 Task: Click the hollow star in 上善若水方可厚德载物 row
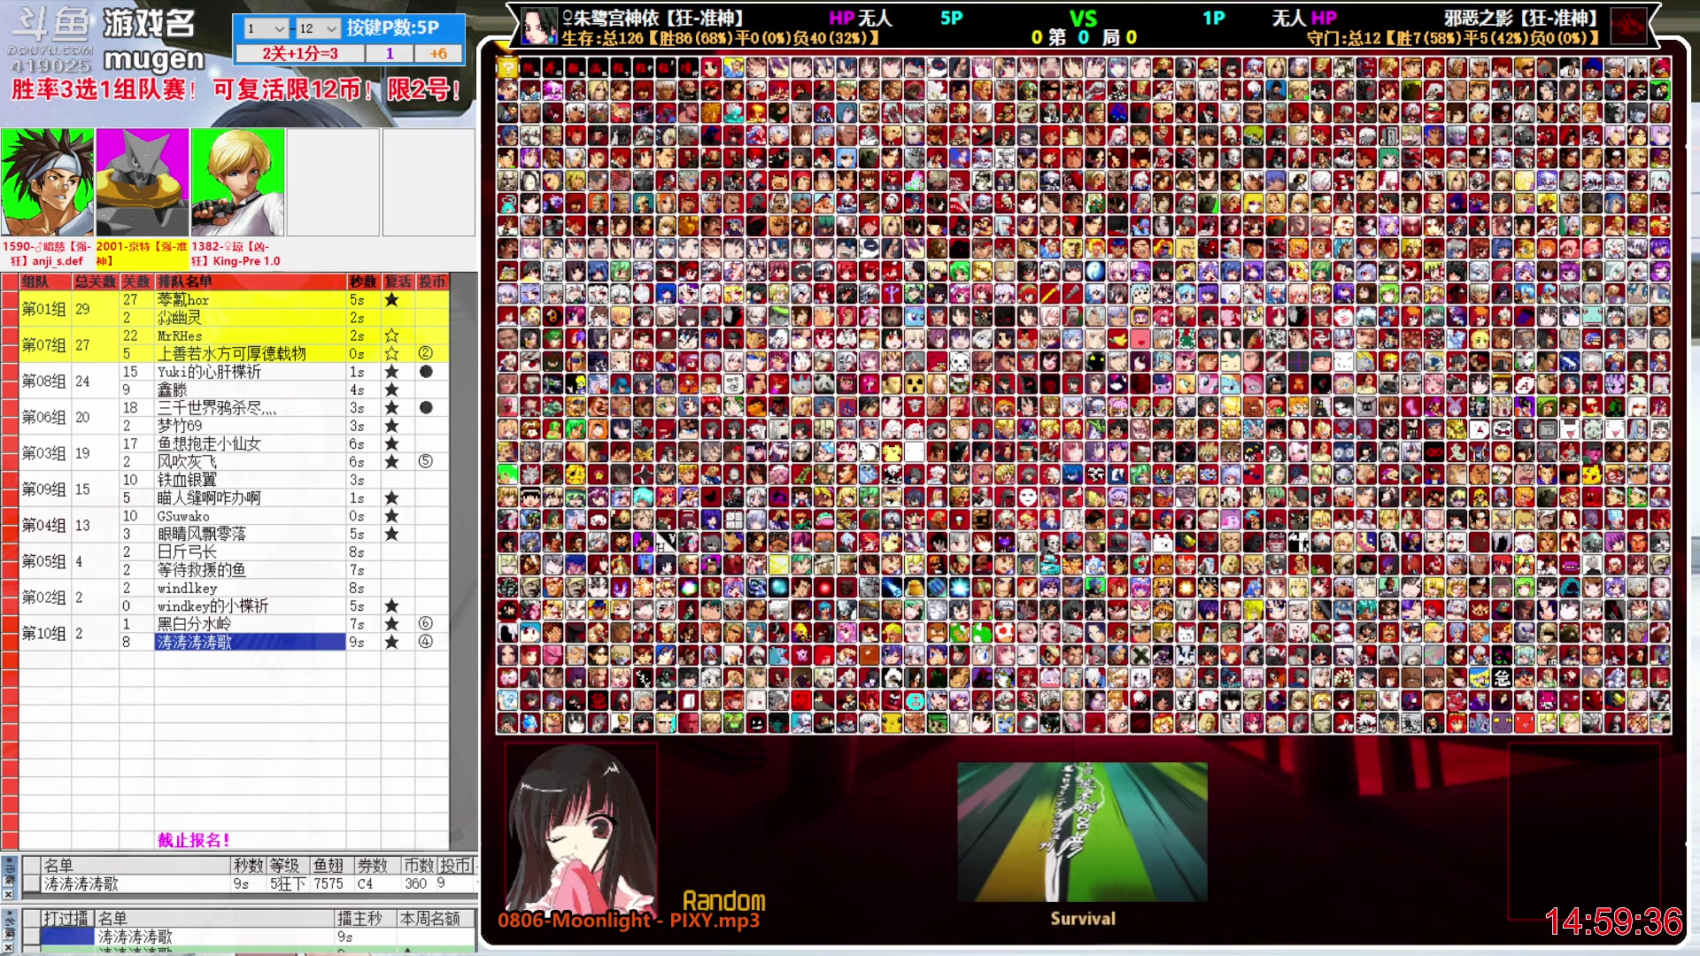pos(391,354)
